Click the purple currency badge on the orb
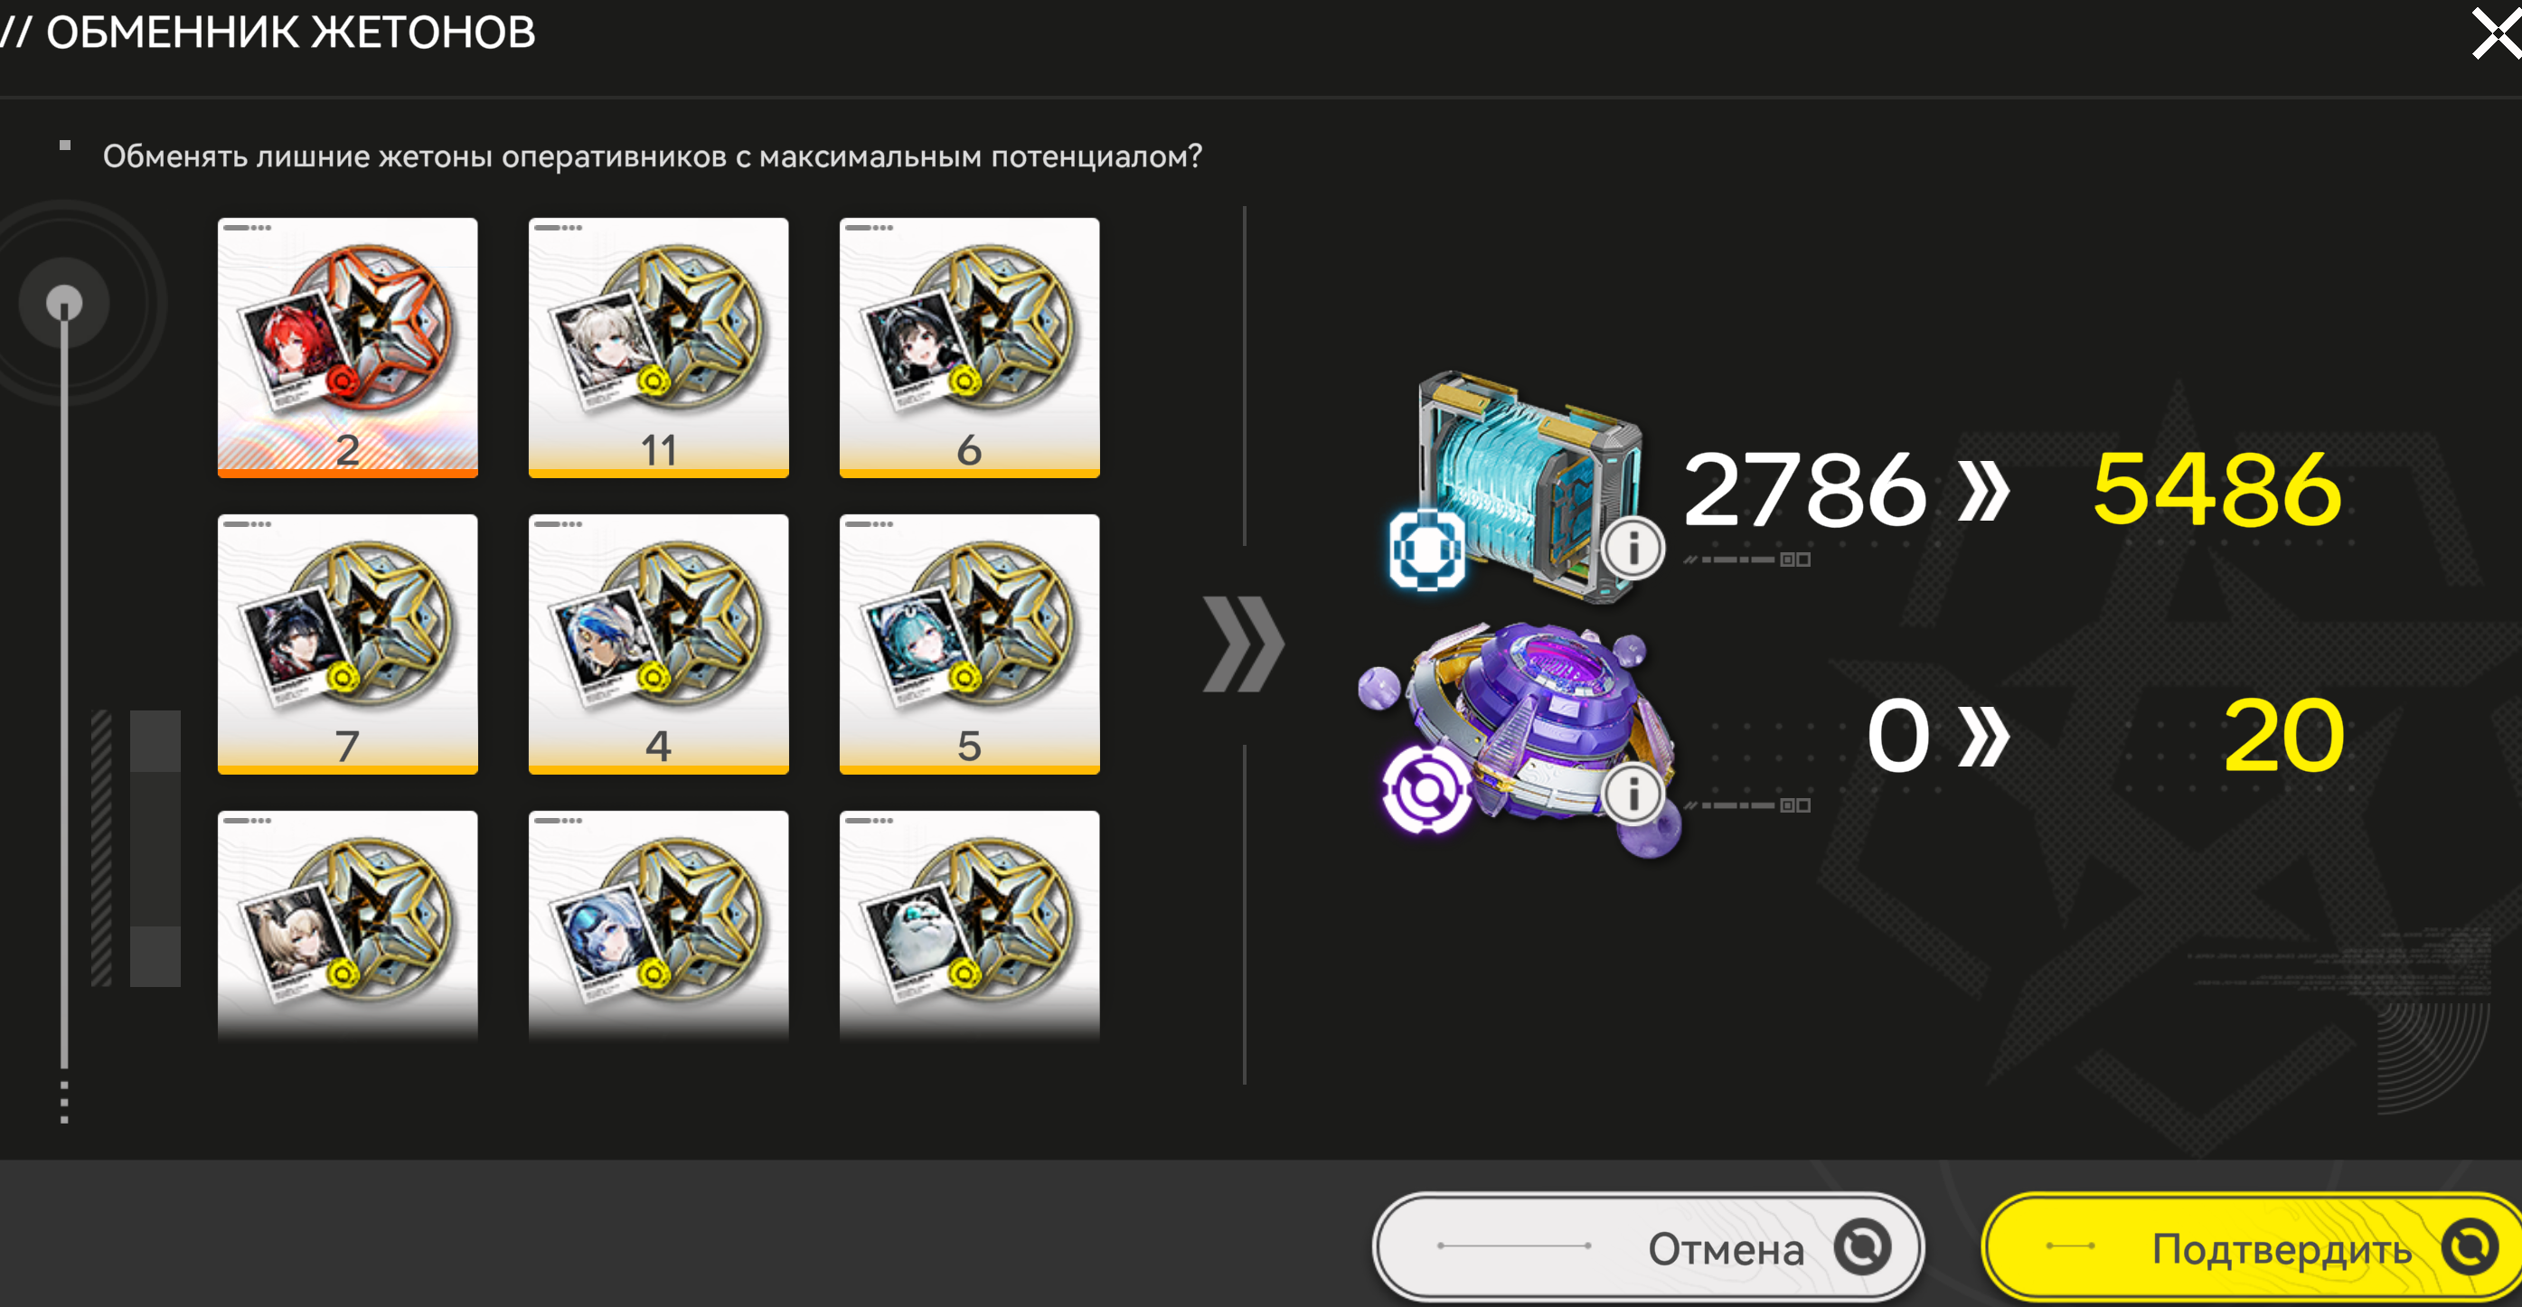This screenshot has height=1307, width=2522. (1426, 790)
